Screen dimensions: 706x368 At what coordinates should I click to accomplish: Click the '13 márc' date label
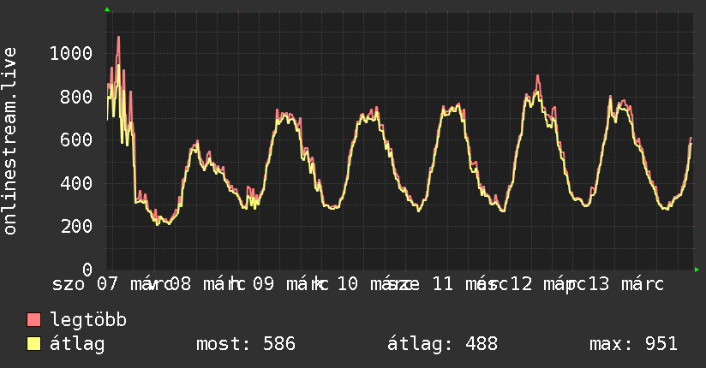point(626,284)
